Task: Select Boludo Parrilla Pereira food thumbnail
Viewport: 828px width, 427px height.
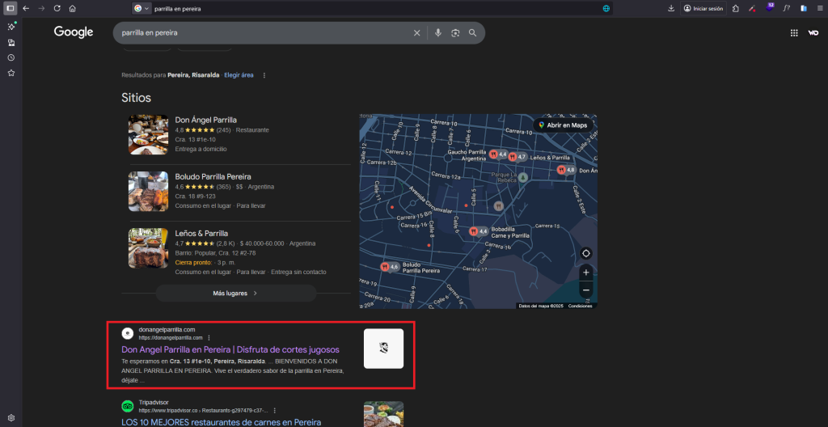Action: point(149,192)
